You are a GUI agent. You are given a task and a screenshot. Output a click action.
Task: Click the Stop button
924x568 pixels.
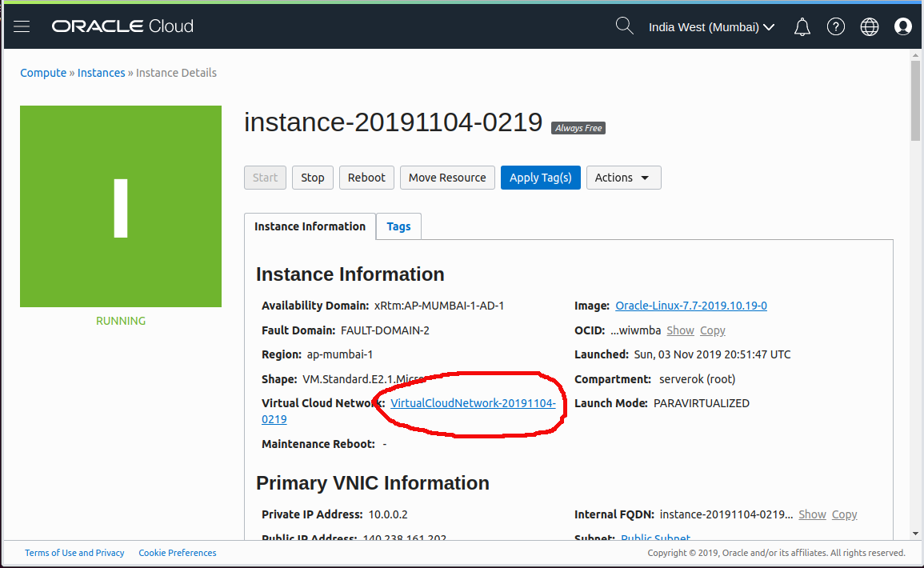[312, 177]
